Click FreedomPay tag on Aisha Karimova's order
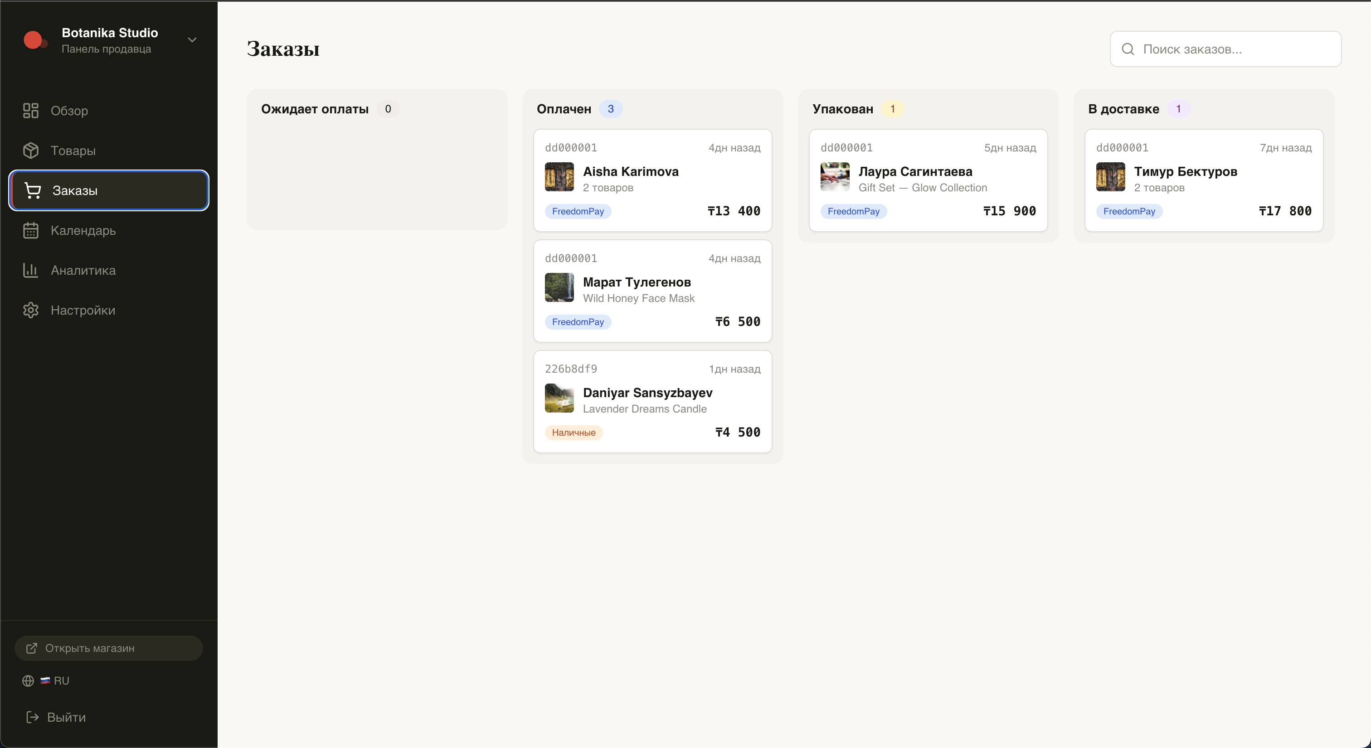This screenshot has width=1371, height=748. coord(578,211)
